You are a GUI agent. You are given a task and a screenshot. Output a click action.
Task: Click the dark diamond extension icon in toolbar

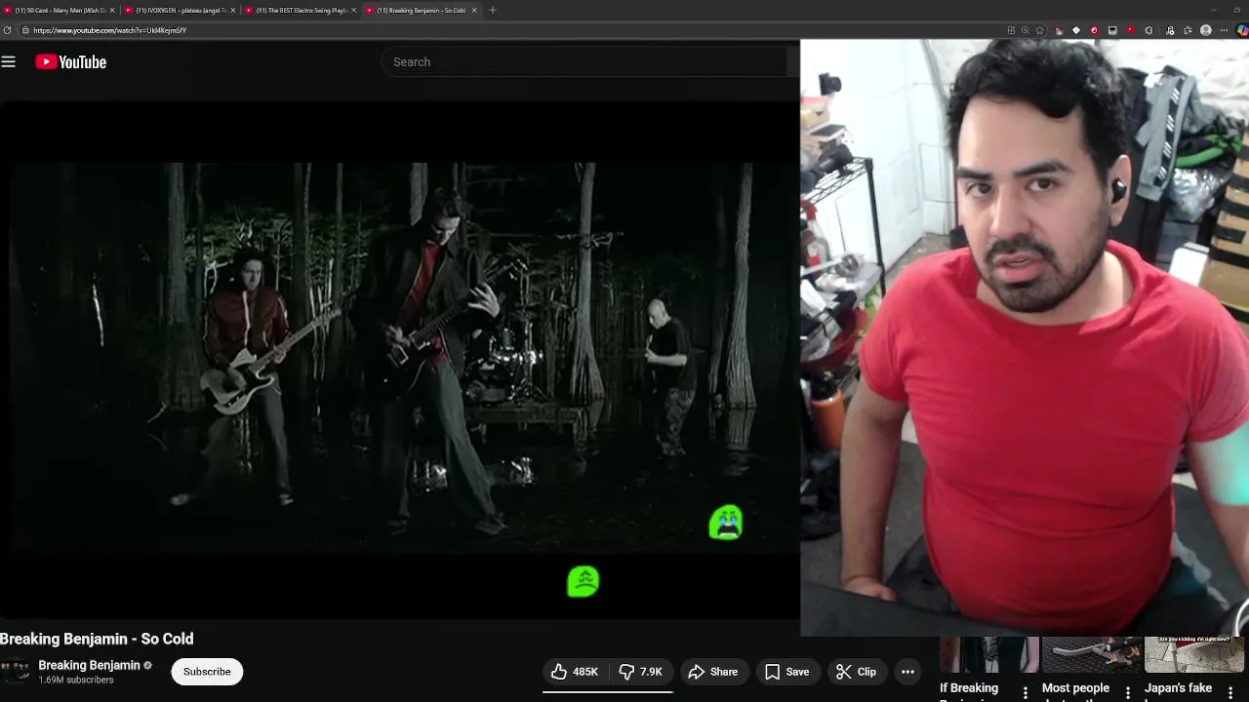coord(1076,30)
